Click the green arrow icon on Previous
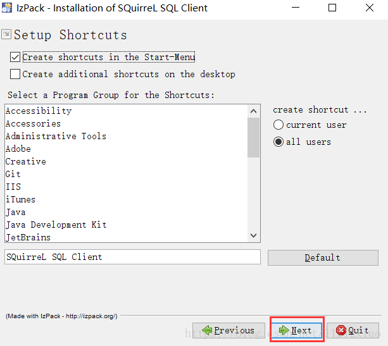The width and height of the screenshot is (388, 346). (x=207, y=330)
